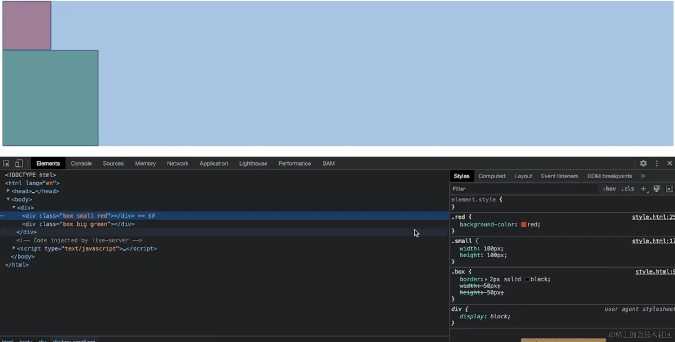Click the .small selector text
This screenshot has width=675, height=342.
coord(461,241)
